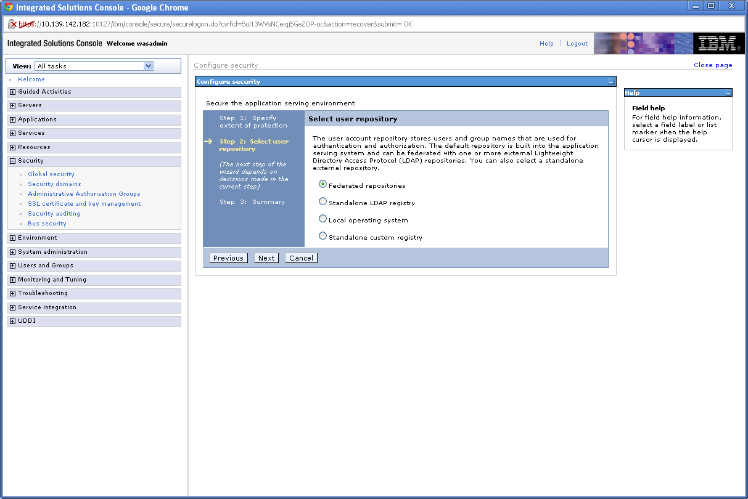This screenshot has width=748, height=499.
Task: Minimize the Configure security portlet
Action: coord(610,82)
